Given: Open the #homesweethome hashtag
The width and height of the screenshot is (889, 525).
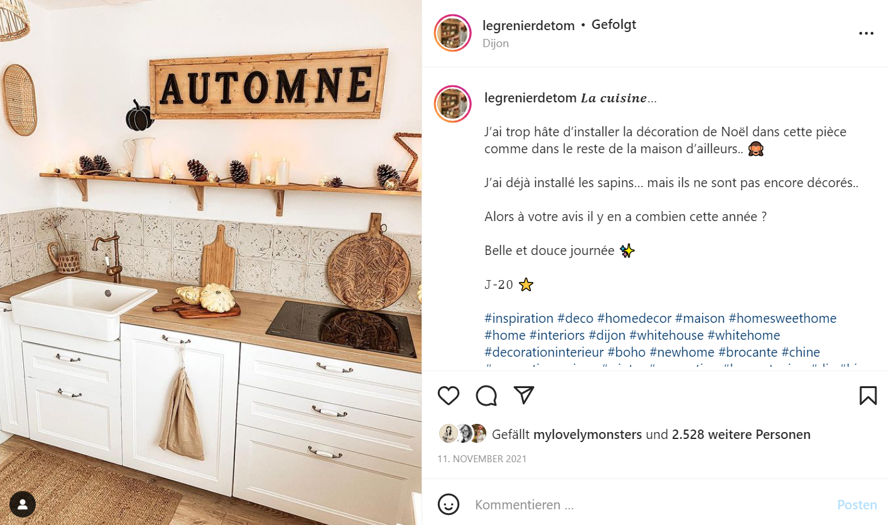Looking at the screenshot, I should pos(783,318).
